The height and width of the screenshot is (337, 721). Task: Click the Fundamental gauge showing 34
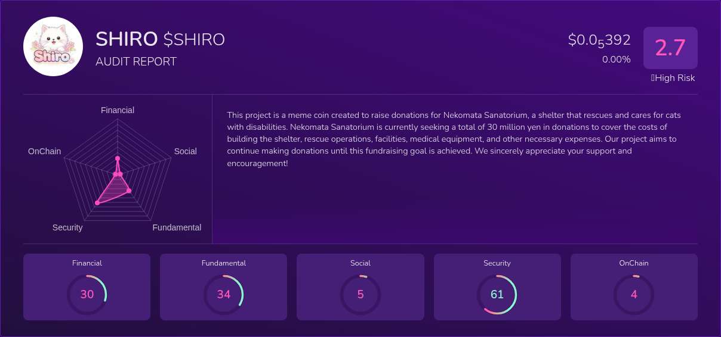tap(224, 294)
